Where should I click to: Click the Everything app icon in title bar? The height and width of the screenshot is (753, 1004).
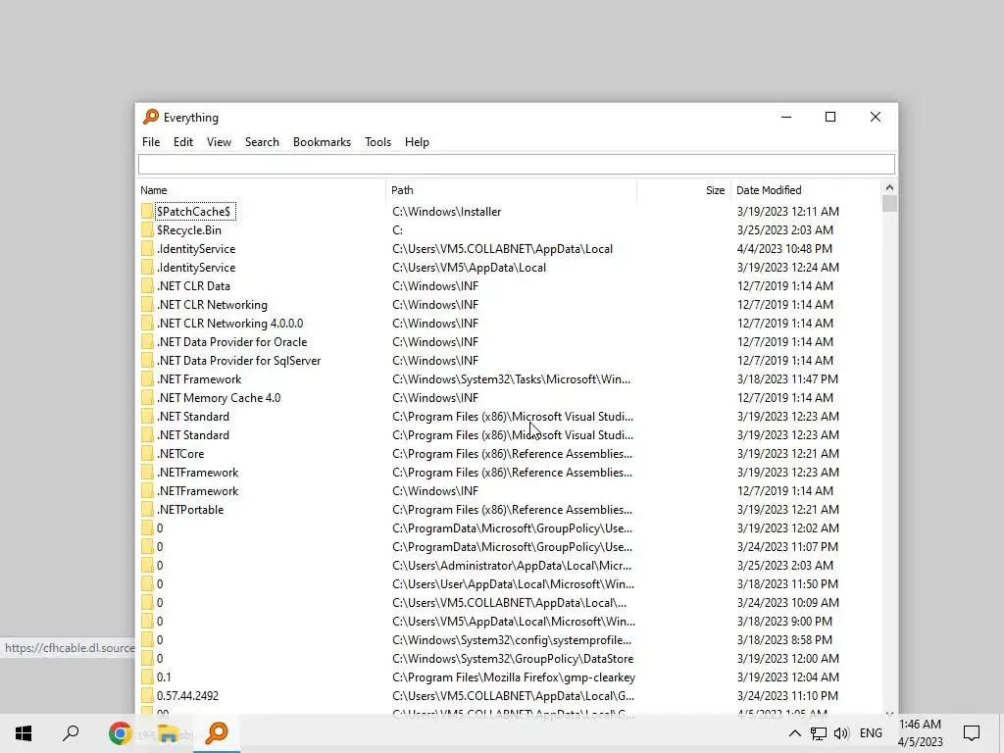150,117
